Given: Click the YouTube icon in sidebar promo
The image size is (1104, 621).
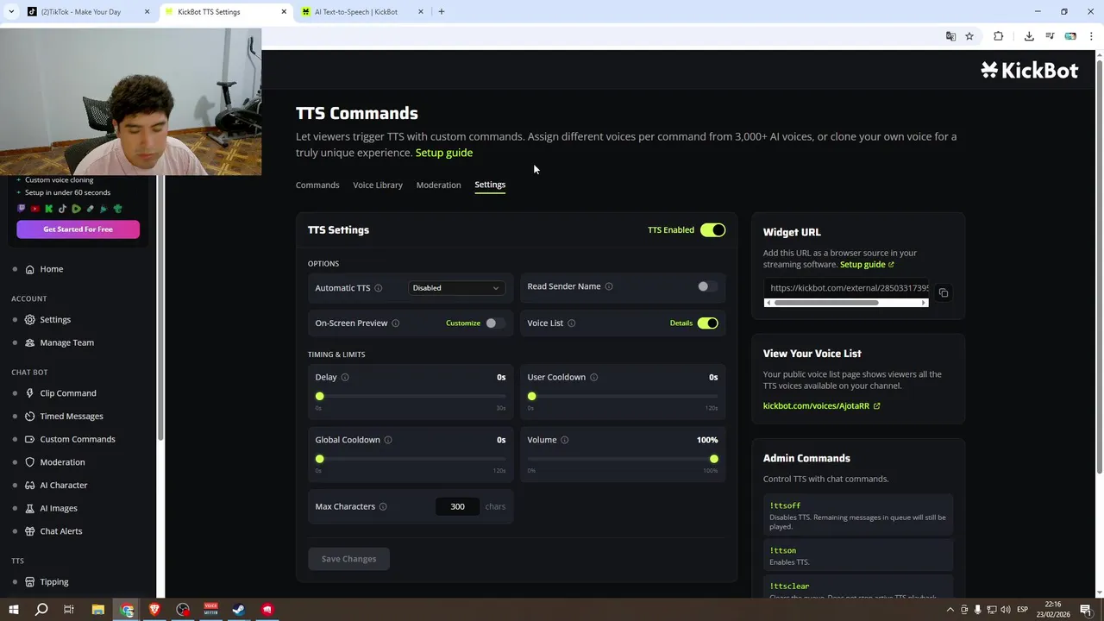Looking at the screenshot, I should click(35, 209).
